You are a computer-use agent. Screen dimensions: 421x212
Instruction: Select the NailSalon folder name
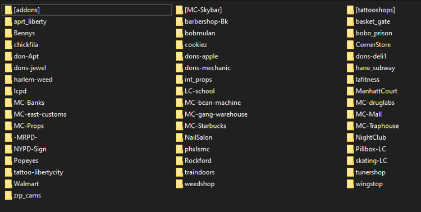[x=198, y=137]
